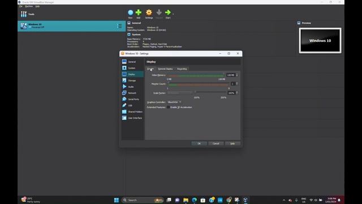Click the clock and date on taskbar
362x204 pixels.
[331, 200]
